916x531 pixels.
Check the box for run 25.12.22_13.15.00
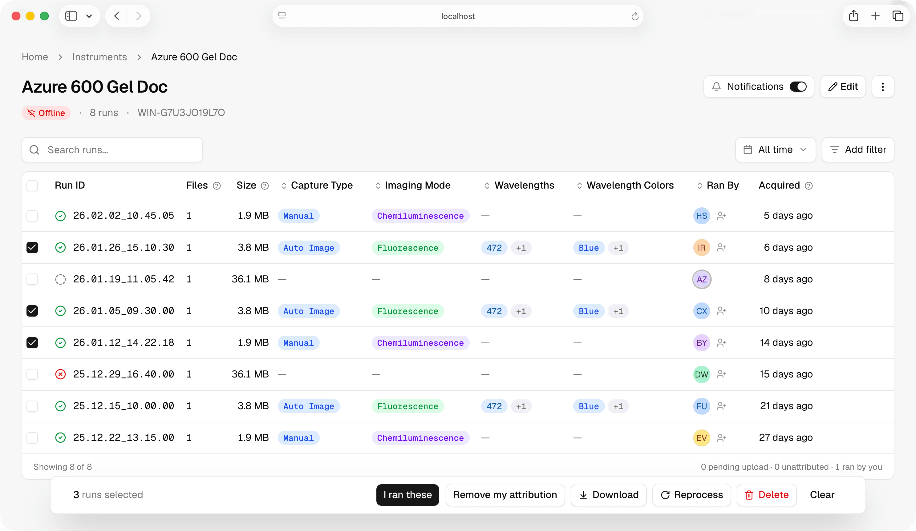(x=32, y=438)
